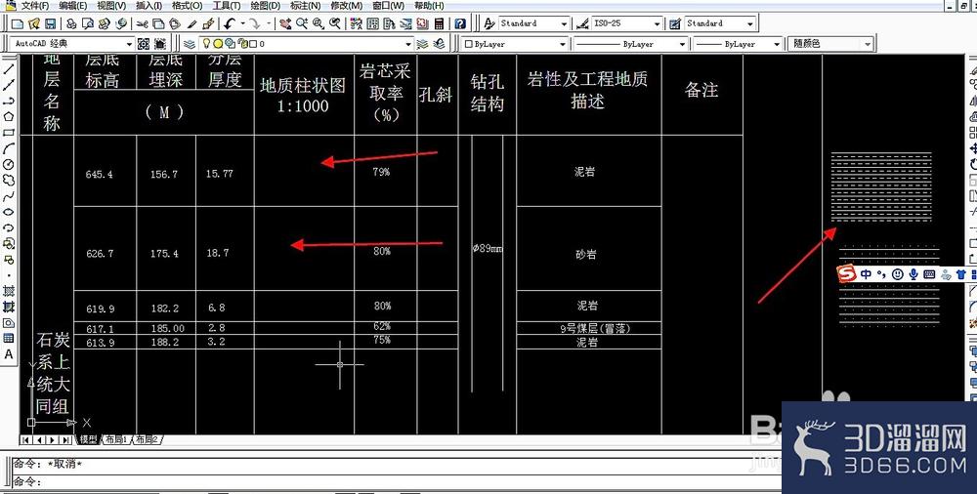Select the Arc draw tool
The height and width of the screenshot is (494, 977).
(9, 148)
